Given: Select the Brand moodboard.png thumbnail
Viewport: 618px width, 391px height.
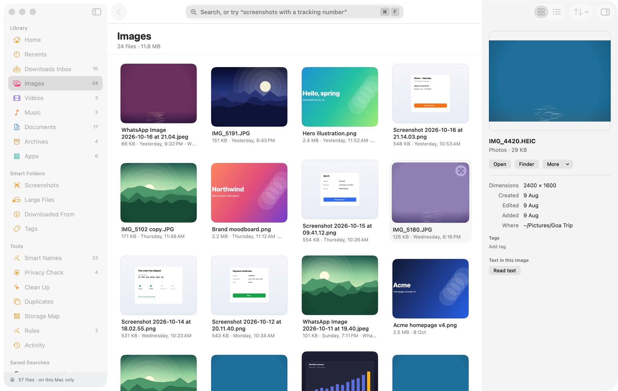Looking at the screenshot, I should click(249, 193).
